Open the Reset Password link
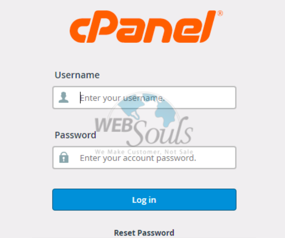 tap(144, 233)
